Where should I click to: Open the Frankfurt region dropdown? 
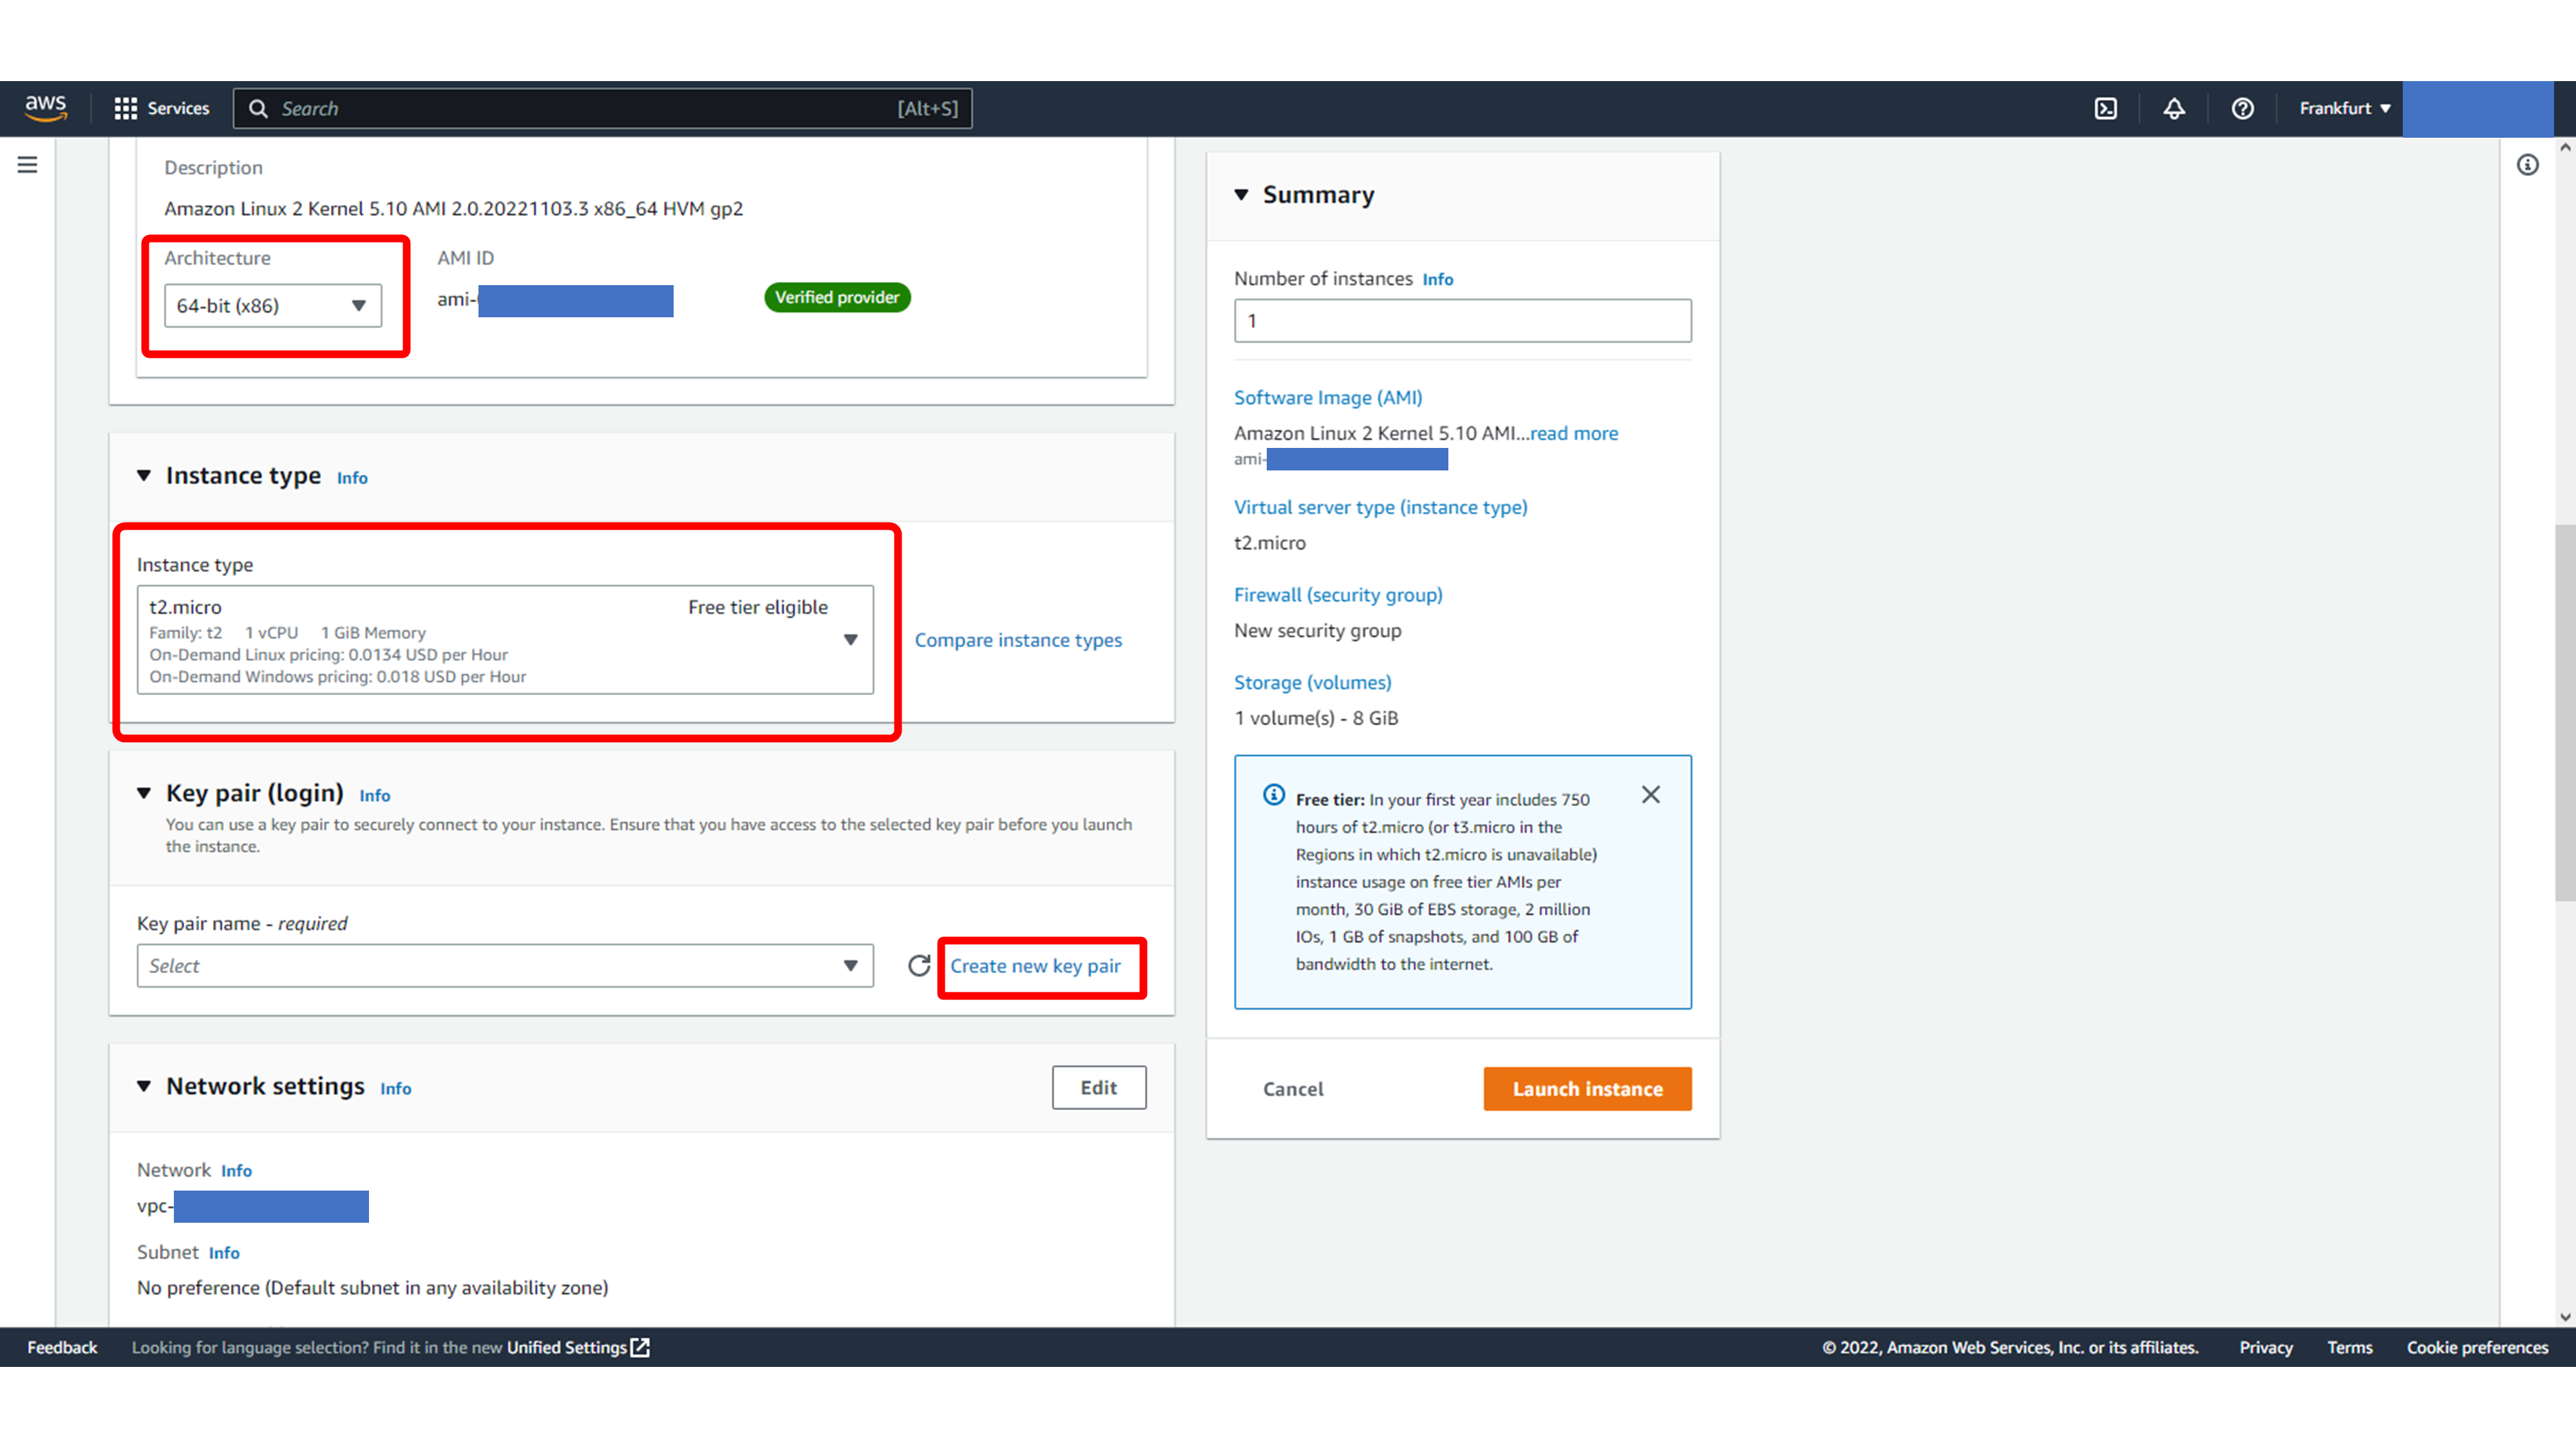point(2344,108)
